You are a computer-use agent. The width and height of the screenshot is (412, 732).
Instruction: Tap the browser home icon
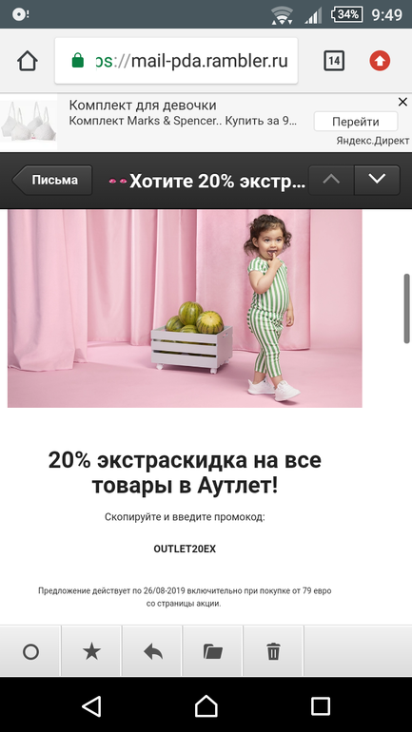[27, 61]
